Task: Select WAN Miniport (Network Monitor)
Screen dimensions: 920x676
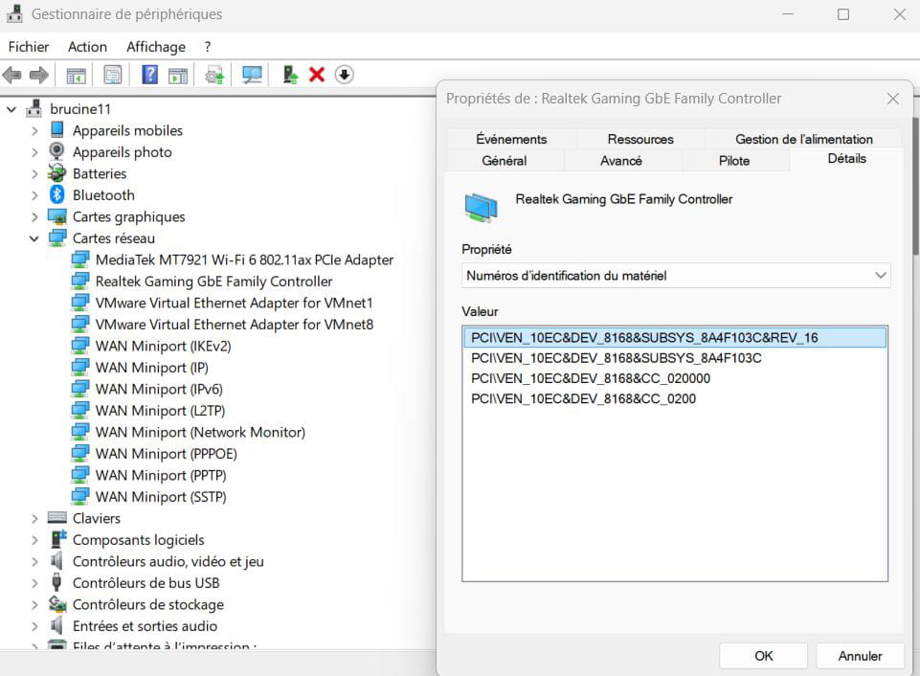Action: 200,432
